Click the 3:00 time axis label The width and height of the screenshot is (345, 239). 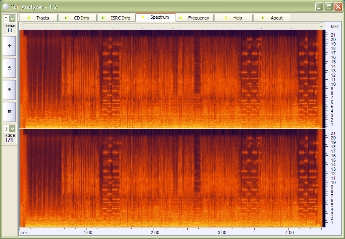pyautogui.click(x=222, y=232)
